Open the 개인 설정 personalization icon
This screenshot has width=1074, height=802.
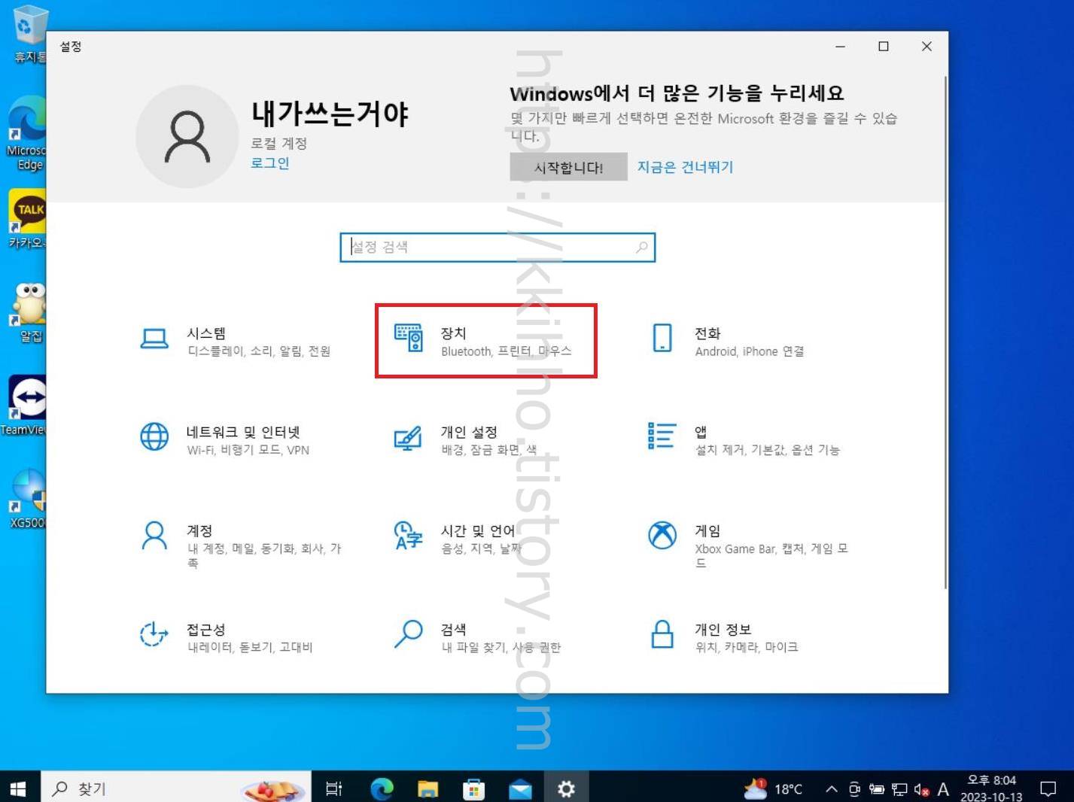coord(408,438)
